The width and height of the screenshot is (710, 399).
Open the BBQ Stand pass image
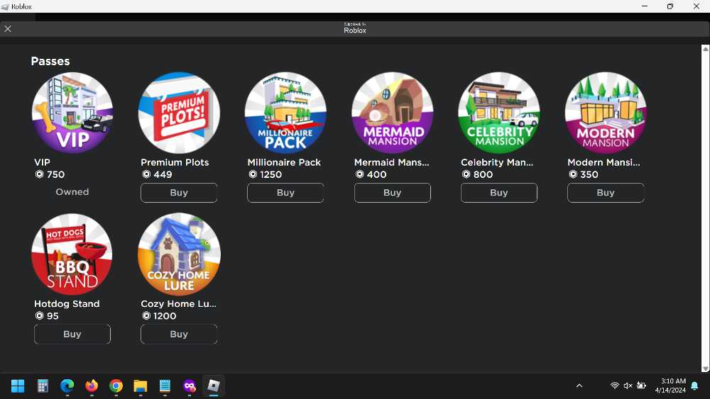tap(72, 254)
